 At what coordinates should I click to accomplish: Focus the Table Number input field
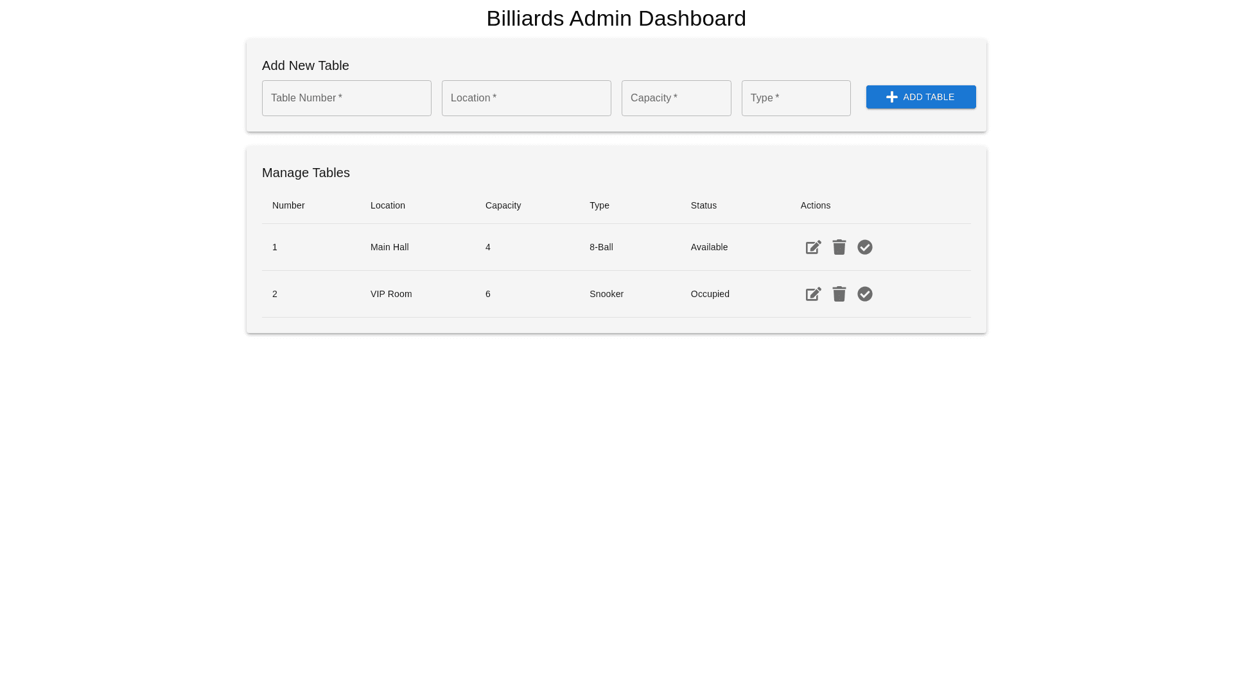[x=346, y=98]
